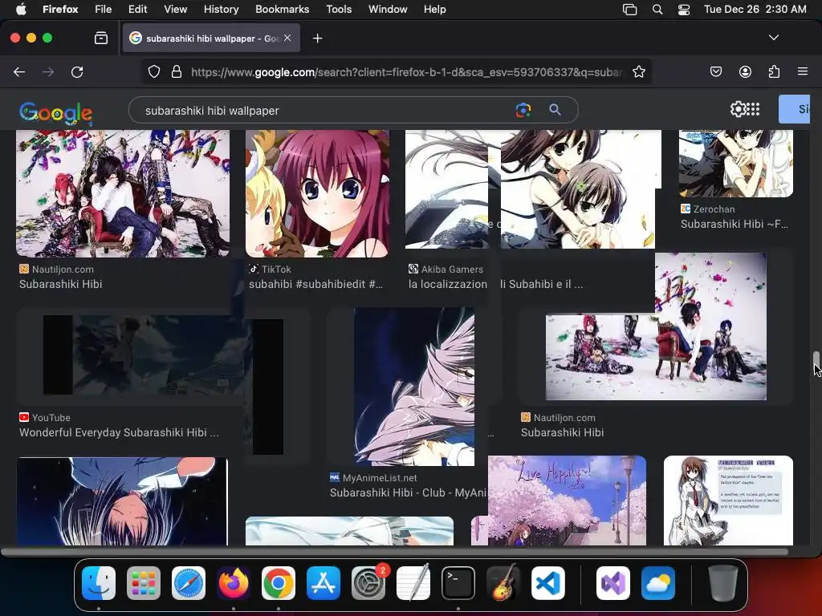Open Firefox account icon
The image size is (822, 616).
tap(745, 71)
